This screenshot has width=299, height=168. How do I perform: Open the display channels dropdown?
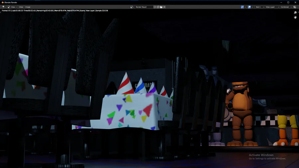pyautogui.click(x=295, y=7)
